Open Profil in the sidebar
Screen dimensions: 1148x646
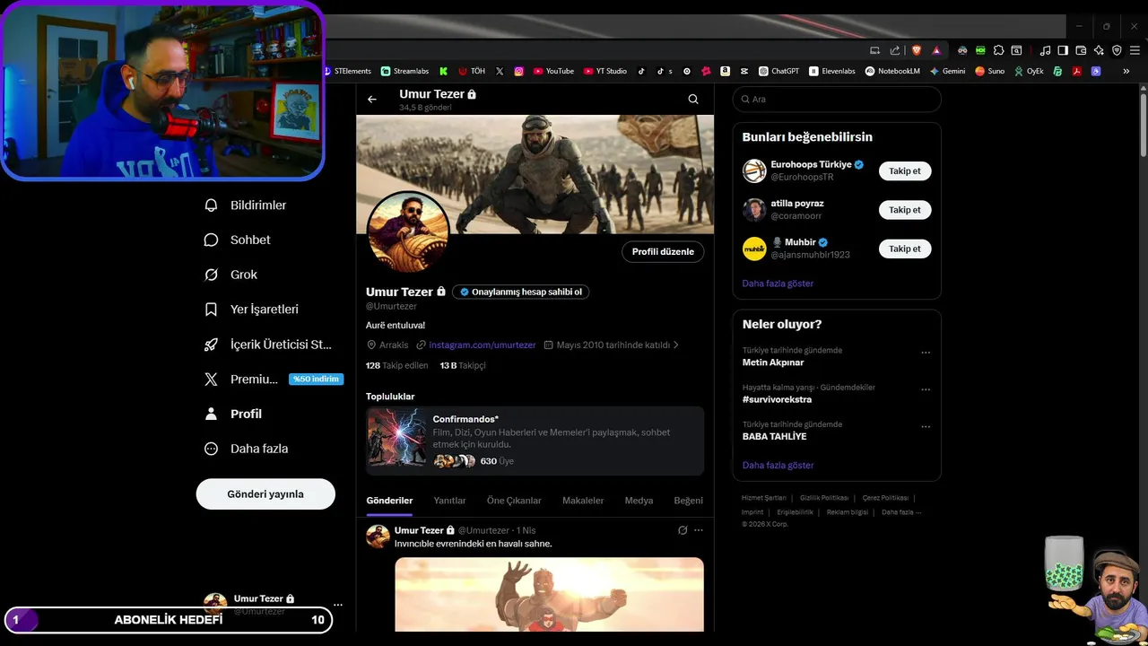233,414
